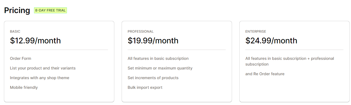Click 'Set increments of products'
This screenshot has width=351, height=105.
tap(153, 78)
